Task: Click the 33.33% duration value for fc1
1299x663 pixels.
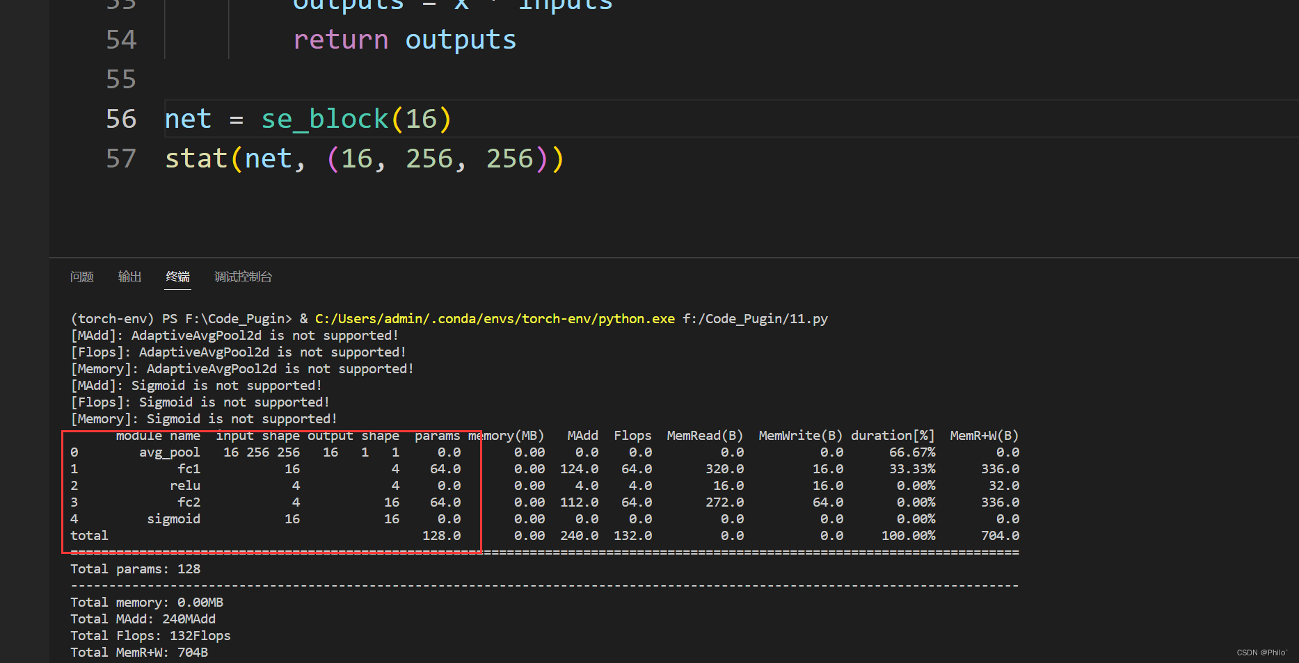Action: [x=912, y=469]
